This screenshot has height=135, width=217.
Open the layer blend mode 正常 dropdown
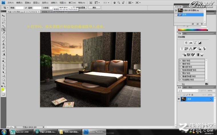[x=188, y=91]
